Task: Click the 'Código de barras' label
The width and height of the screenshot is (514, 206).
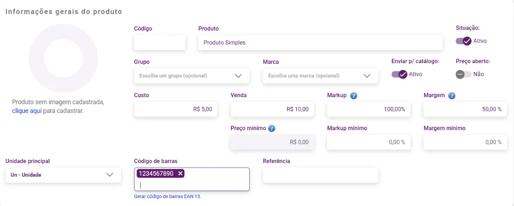Action: [156, 161]
